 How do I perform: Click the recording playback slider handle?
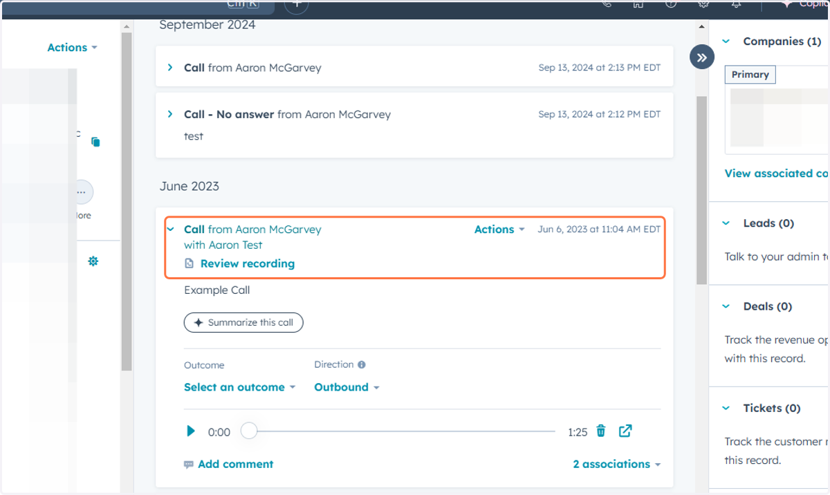249,431
